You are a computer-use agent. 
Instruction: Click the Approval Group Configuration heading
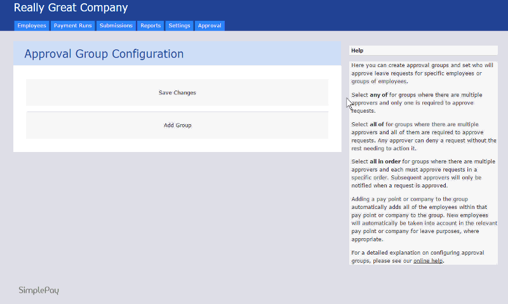(104, 54)
